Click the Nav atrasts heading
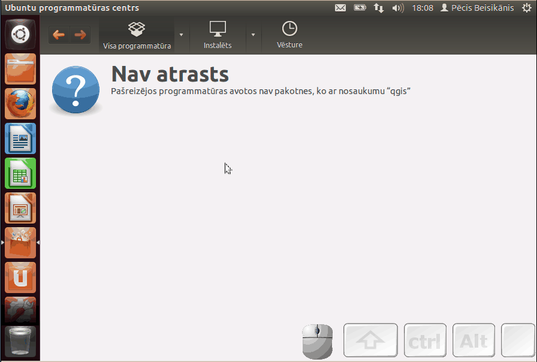The height and width of the screenshot is (362, 537). pyautogui.click(x=170, y=74)
